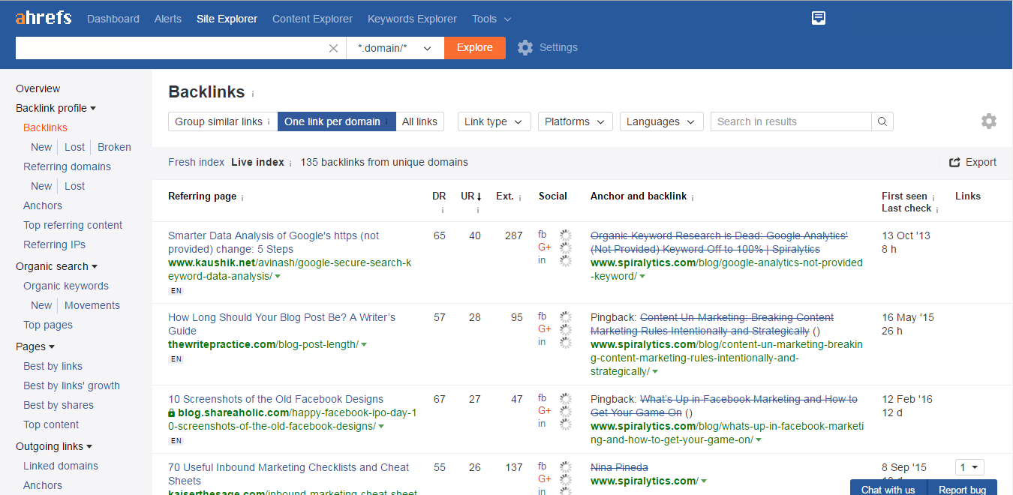Click the info icon beside the Ext. header
This screenshot has width=1013, height=495.
[x=520, y=197]
